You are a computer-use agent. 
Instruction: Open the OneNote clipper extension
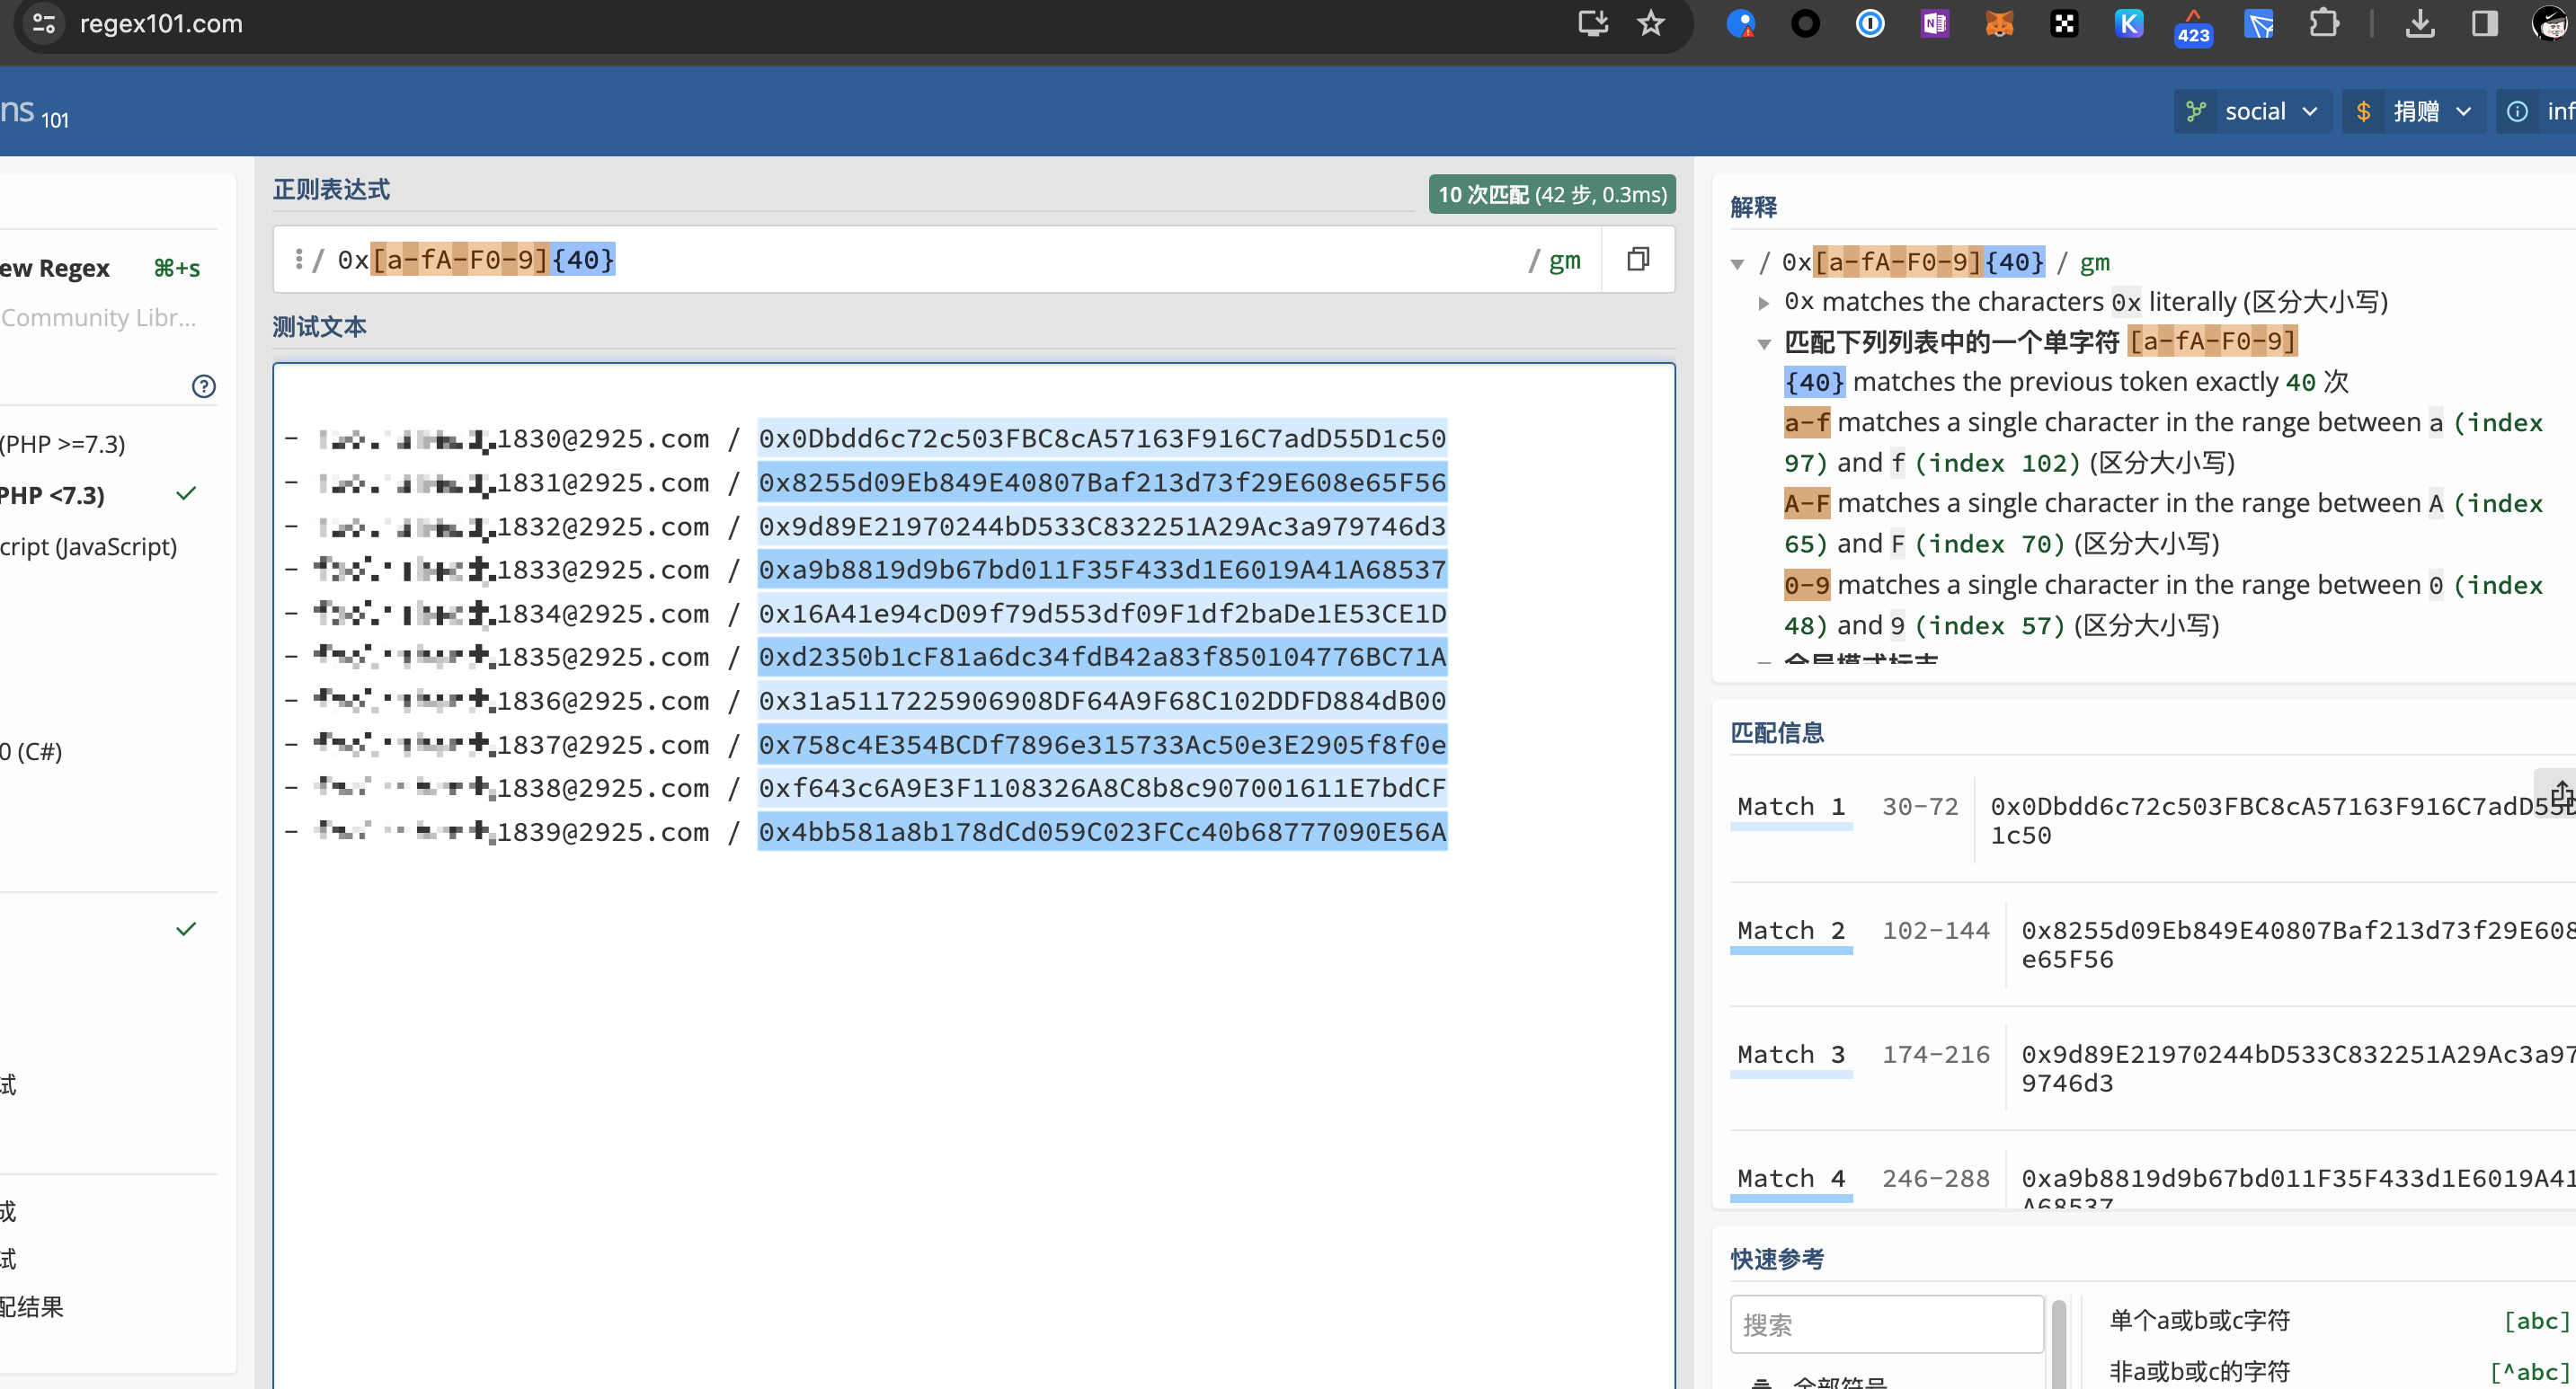pos(1934,24)
